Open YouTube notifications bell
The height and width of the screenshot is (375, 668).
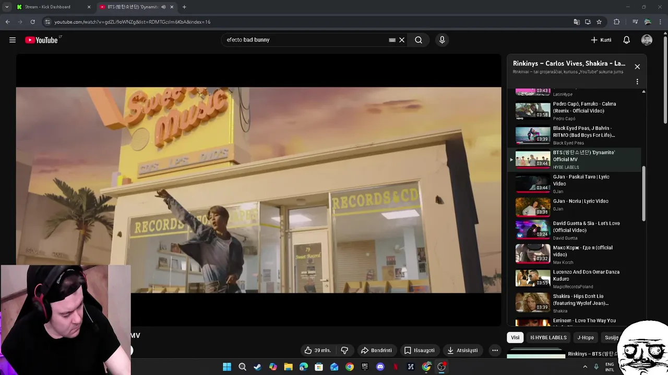627,40
